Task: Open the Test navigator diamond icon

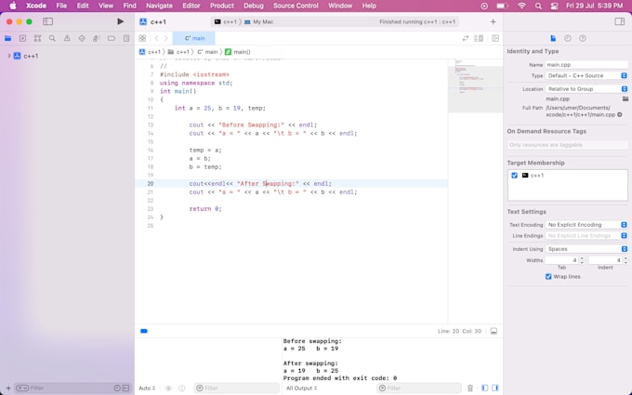Action: pos(82,39)
